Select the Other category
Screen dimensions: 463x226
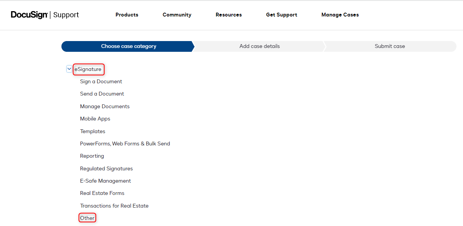[87, 218]
